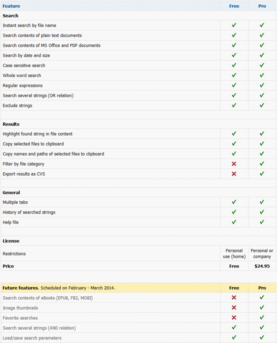Click Pro checkmark for Export results as CVS
This screenshot has height=343, width=277.
(x=262, y=174)
